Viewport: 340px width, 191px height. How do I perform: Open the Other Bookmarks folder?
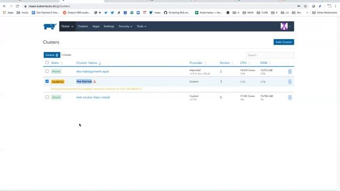[325, 13]
